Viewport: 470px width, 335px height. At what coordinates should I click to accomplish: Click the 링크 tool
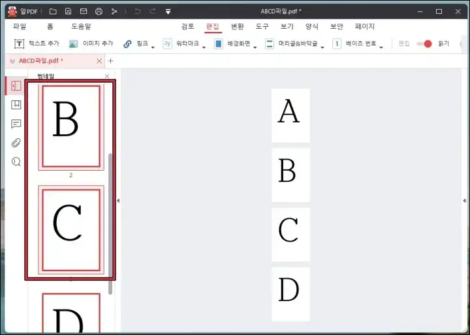136,44
